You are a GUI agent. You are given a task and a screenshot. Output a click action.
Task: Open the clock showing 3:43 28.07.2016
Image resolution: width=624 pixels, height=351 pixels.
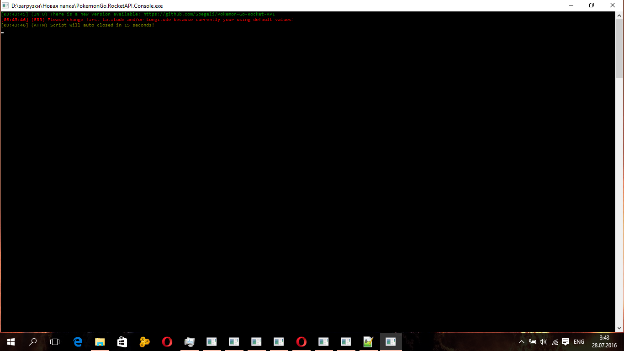point(604,341)
